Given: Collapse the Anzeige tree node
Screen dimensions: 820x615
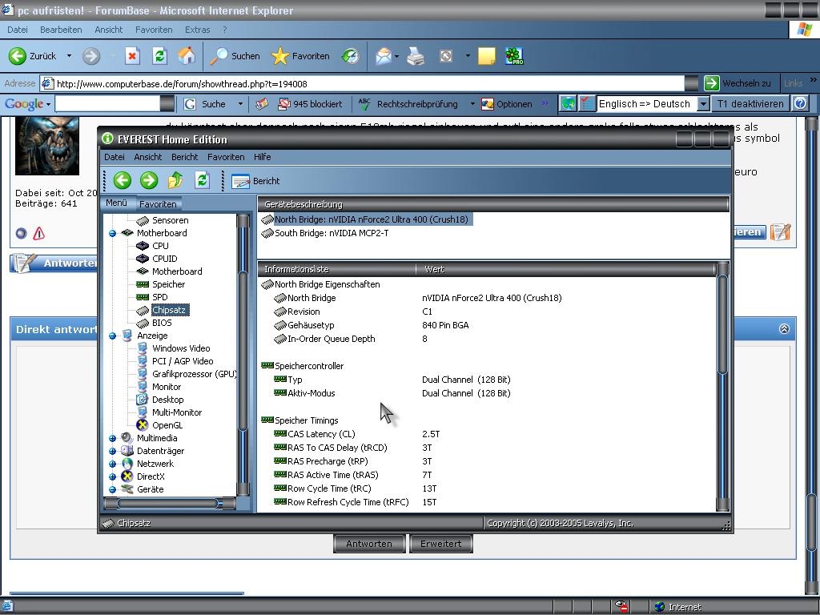Looking at the screenshot, I should point(112,336).
